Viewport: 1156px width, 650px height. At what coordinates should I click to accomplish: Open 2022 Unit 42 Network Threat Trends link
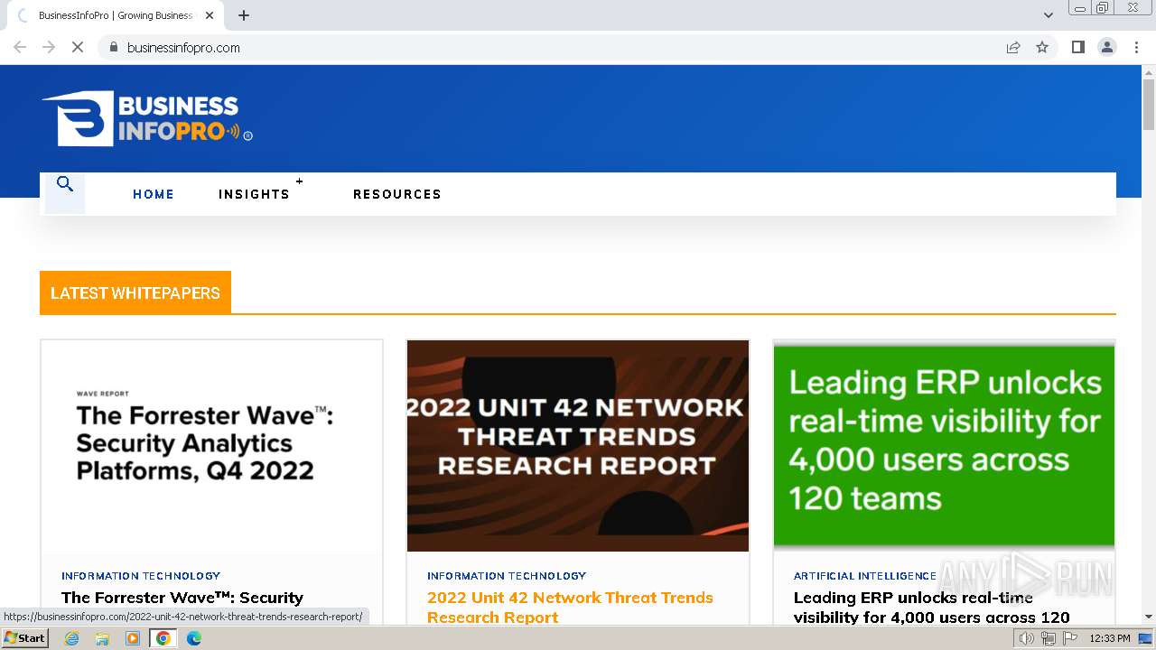coord(570,608)
